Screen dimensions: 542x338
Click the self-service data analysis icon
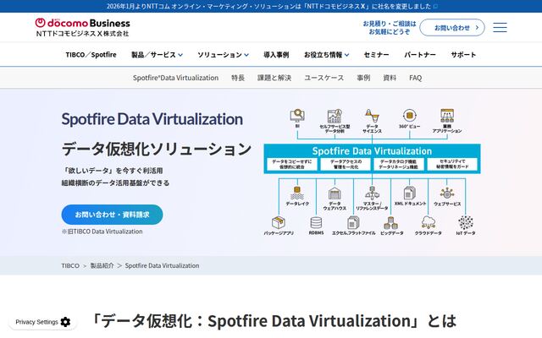335,117
